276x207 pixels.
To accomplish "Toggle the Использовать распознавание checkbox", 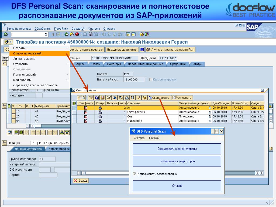I will (134, 174).
